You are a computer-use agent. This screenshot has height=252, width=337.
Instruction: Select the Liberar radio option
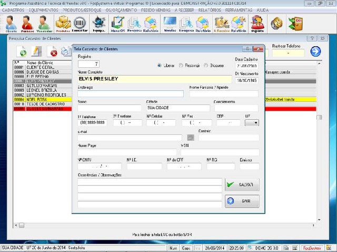click(x=160, y=66)
